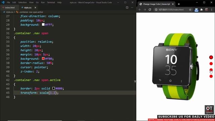Viewport: 215px width, 121px height.
Task: Open the Extensions puzzle icon
Action: (x=202, y=10)
